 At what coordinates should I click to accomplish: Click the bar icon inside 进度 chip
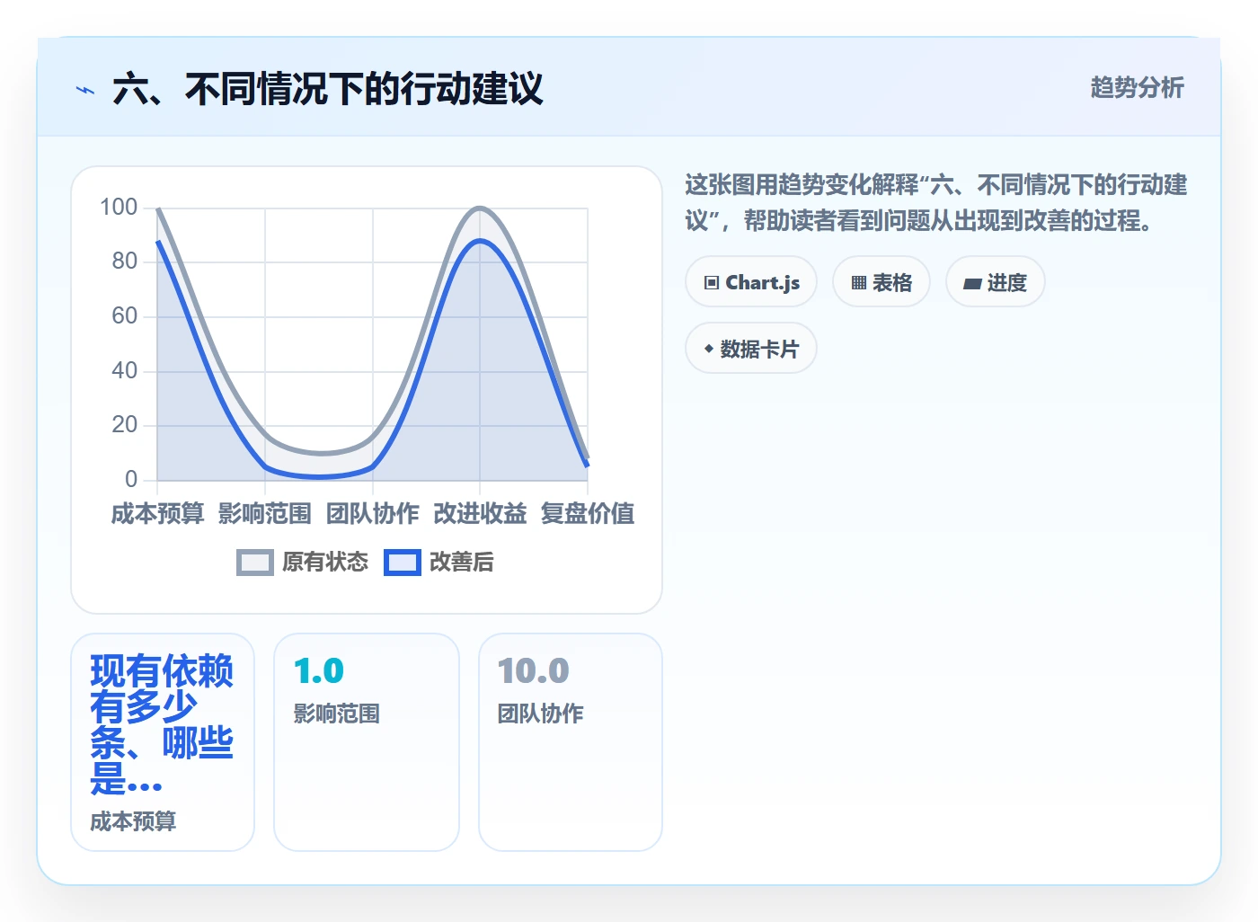pyautogui.click(x=972, y=283)
